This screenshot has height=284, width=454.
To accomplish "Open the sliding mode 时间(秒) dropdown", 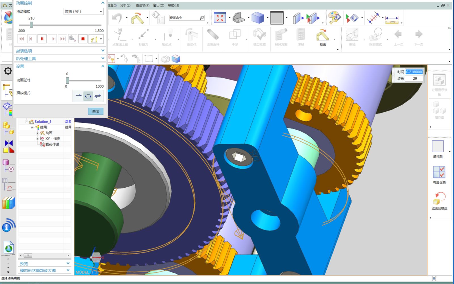I will point(83,11).
